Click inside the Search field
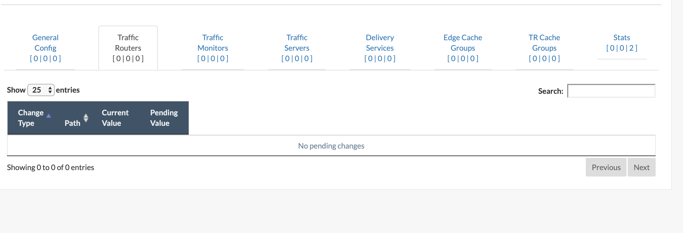683x233 pixels. (611, 91)
